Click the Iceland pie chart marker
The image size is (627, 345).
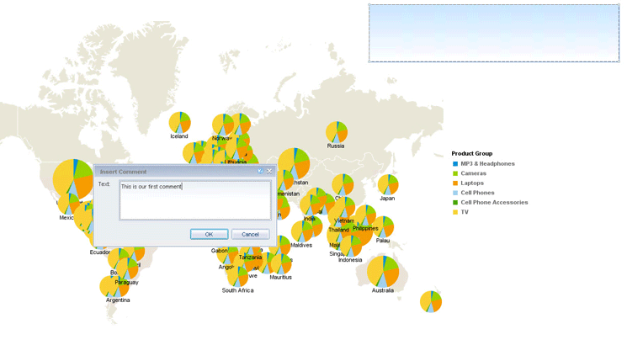[x=179, y=122]
